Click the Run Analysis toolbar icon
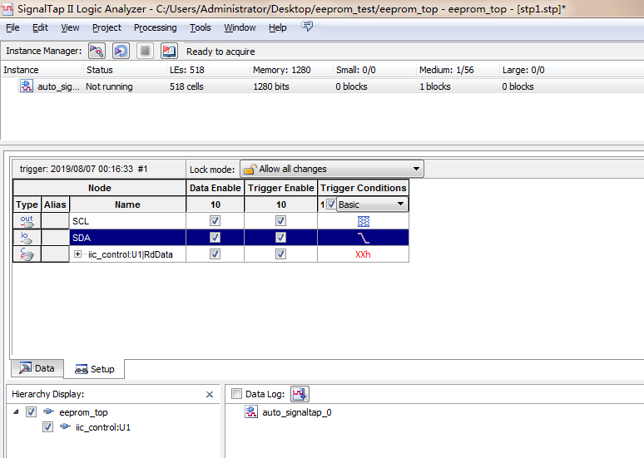644x458 pixels. click(97, 51)
